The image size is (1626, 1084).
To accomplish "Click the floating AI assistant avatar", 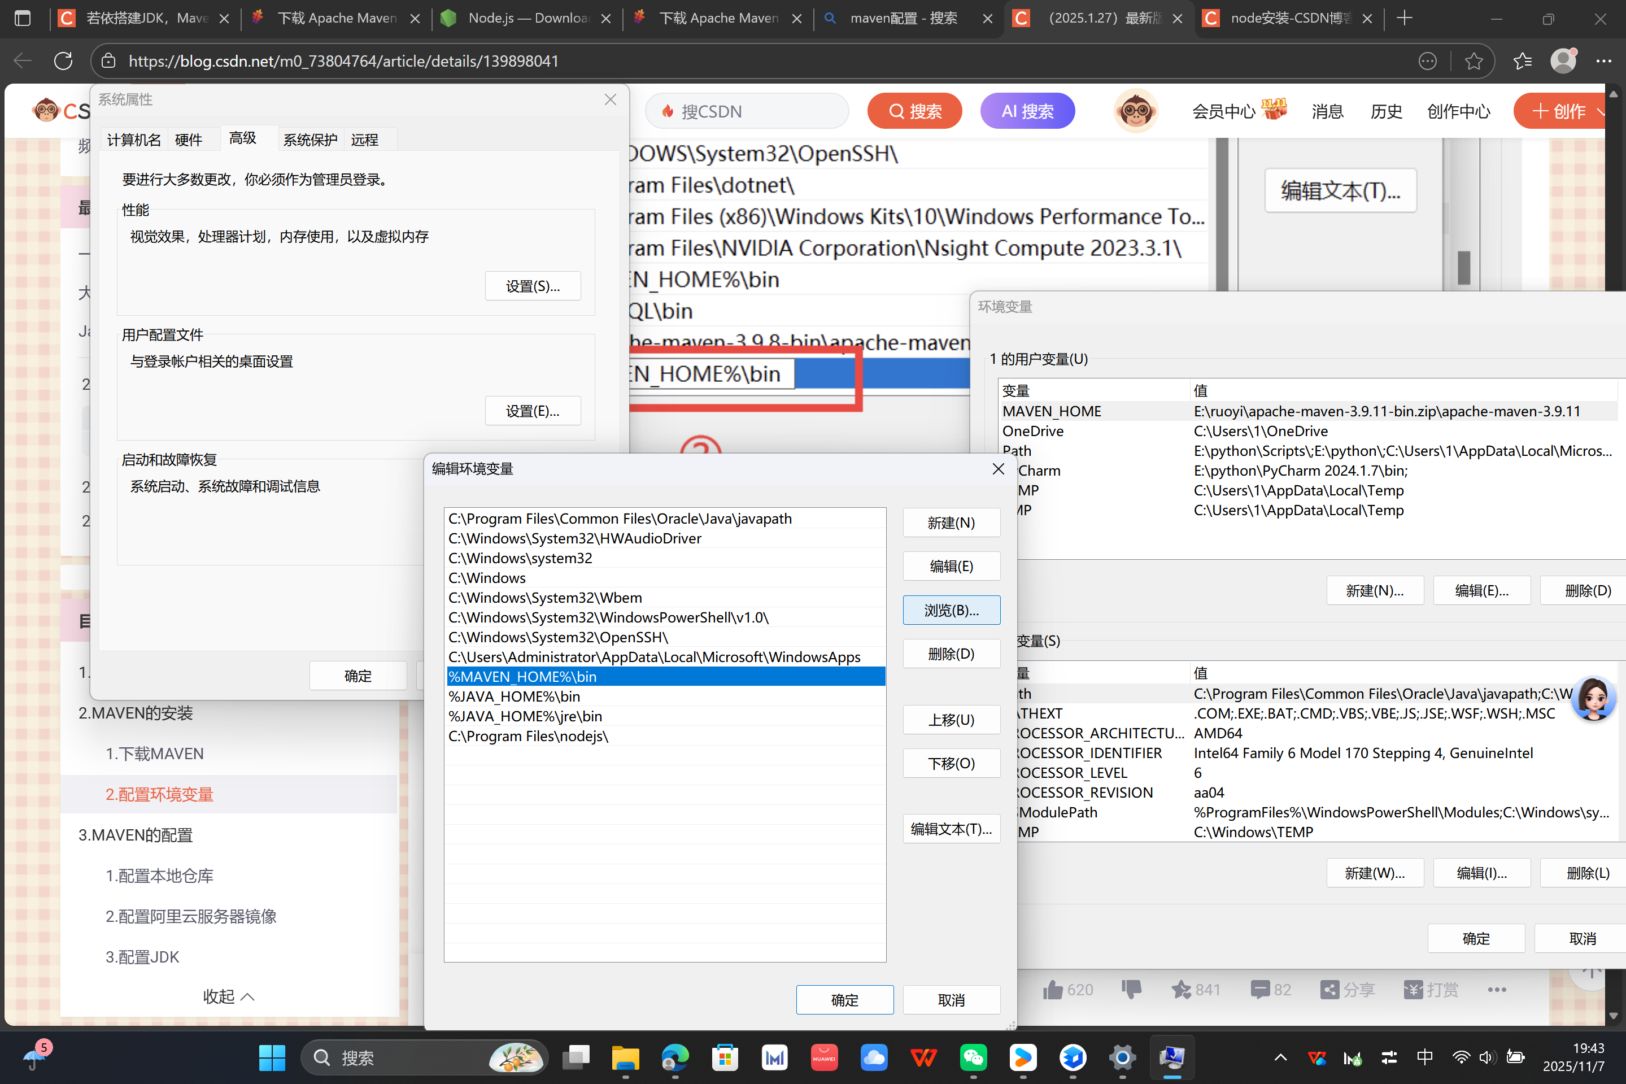I will pyautogui.click(x=1593, y=698).
